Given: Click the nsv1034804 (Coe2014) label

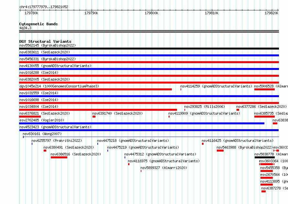Looking at the screenshot, I should tap(39, 107).
